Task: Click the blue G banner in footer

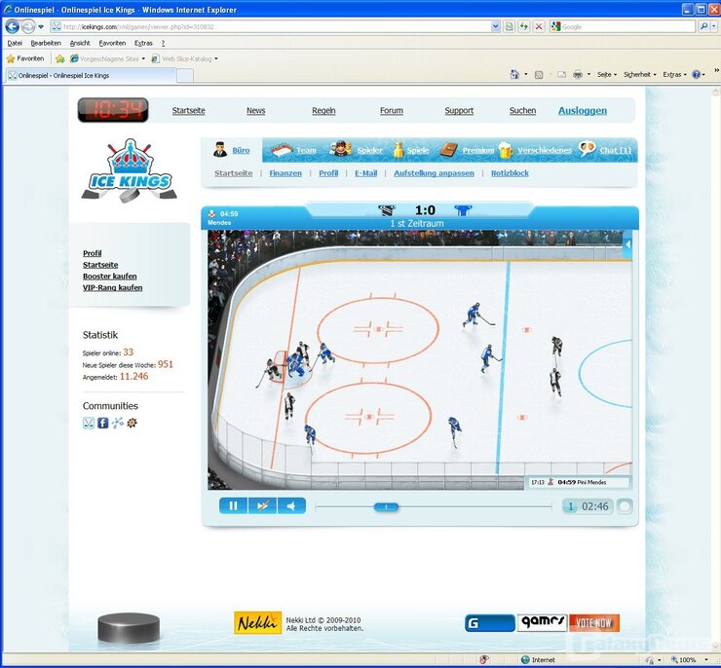Action: [490, 623]
